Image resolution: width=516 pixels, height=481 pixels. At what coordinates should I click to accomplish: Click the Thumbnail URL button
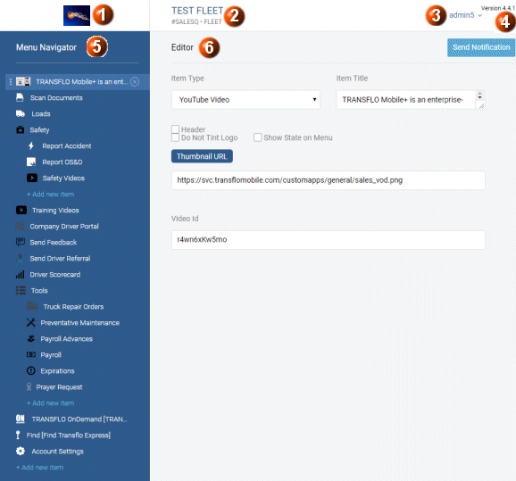pyautogui.click(x=202, y=156)
